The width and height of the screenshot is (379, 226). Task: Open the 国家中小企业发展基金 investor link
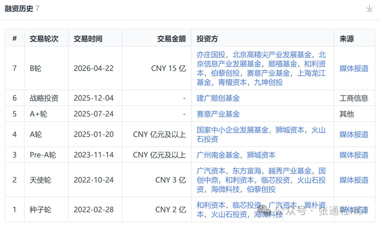[232, 130]
